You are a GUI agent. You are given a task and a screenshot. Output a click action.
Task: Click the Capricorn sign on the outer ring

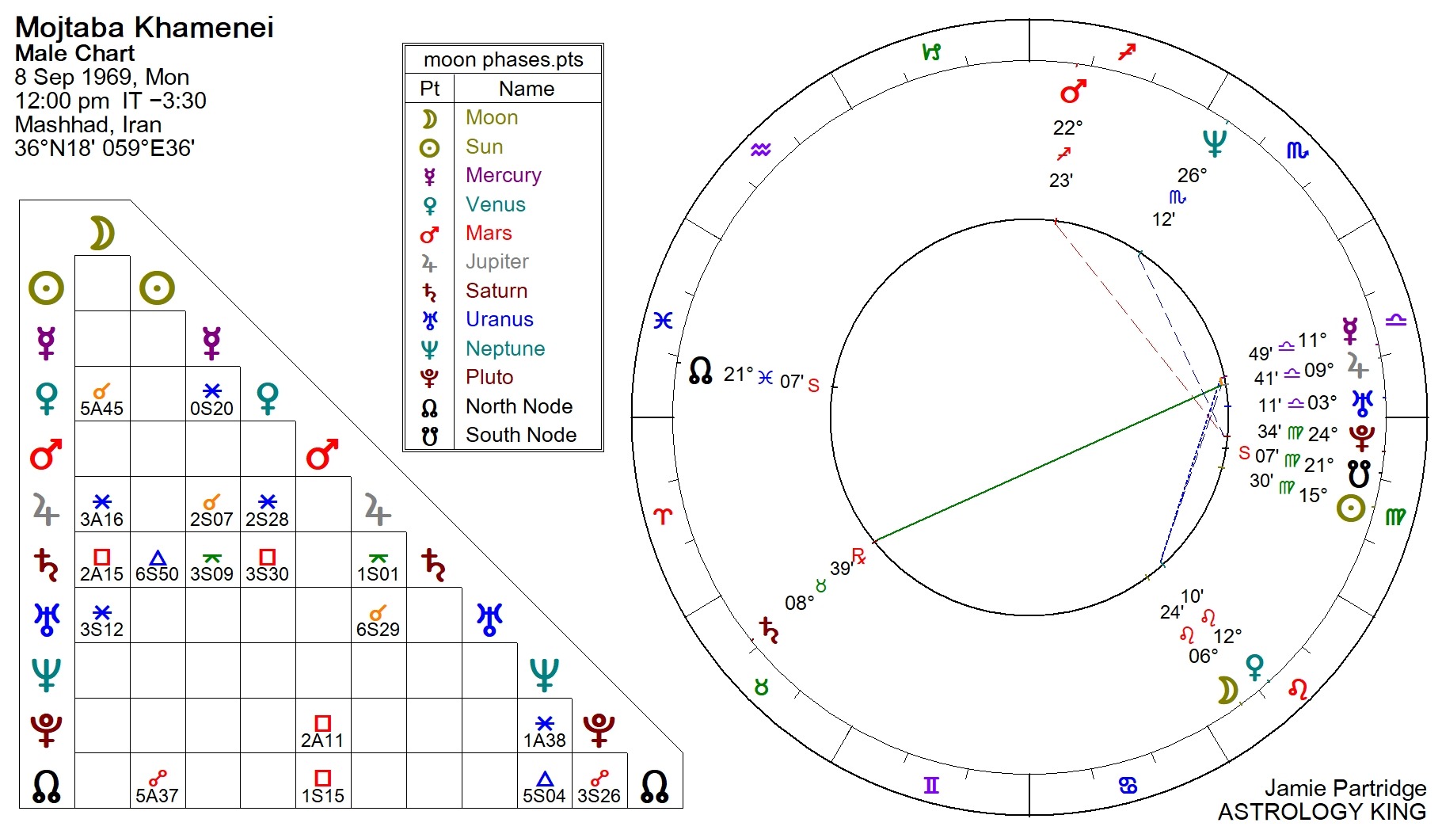coord(931,52)
